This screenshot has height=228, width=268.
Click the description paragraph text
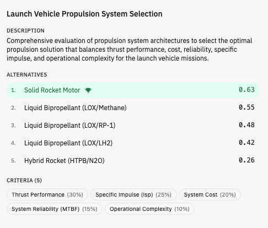[x=130, y=50]
